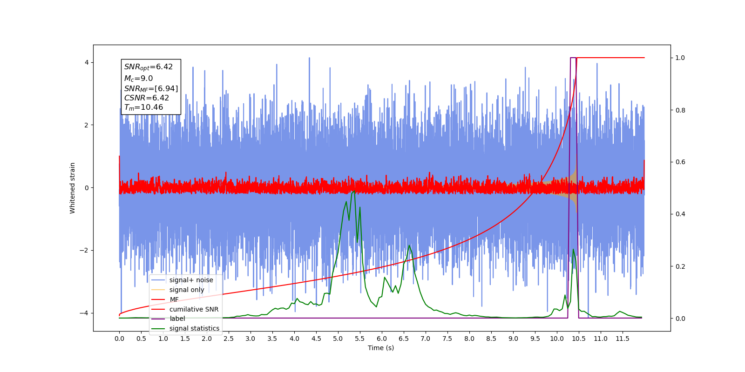745x372 pixels.
Task: Click the green signal statistics peak near 6.6s
Action: [409, 246]
